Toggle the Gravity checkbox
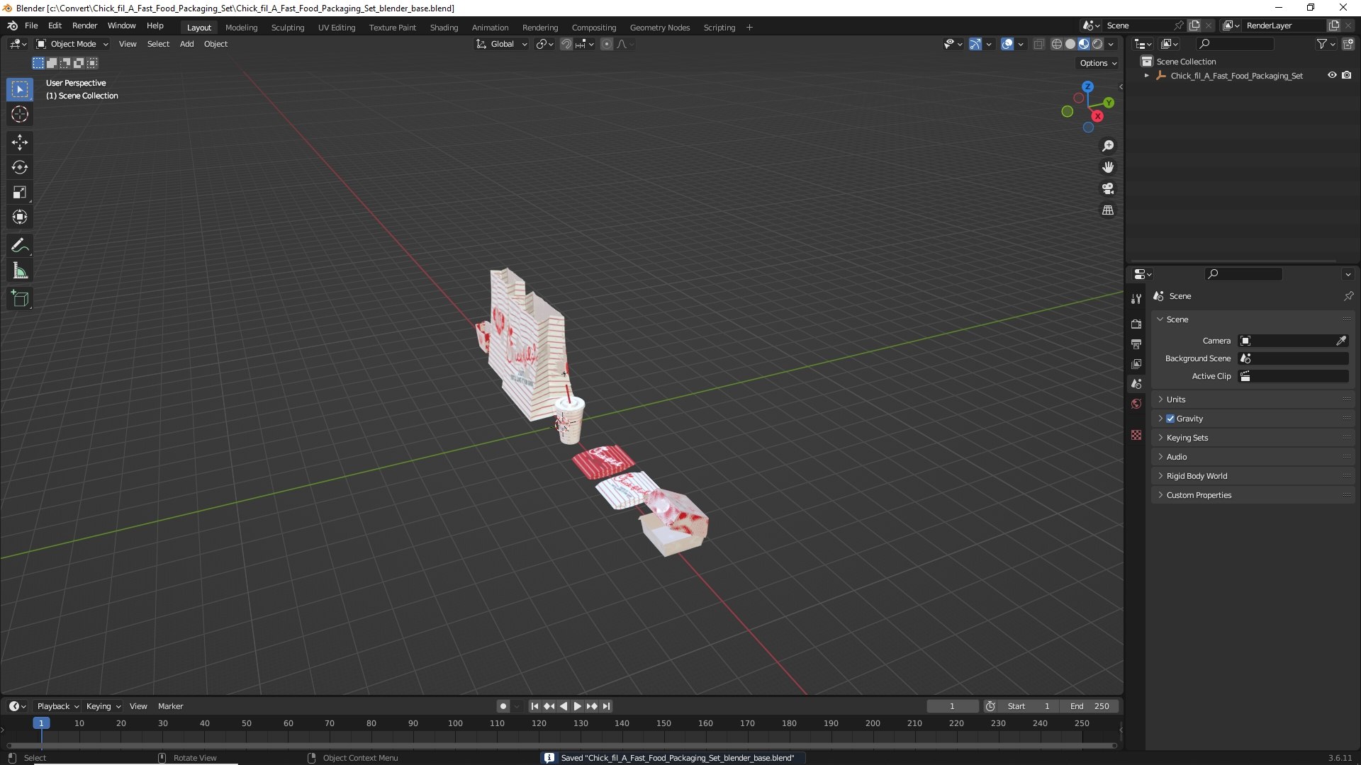Screen dimensions: 1361x765 [x=1170, y=419]
